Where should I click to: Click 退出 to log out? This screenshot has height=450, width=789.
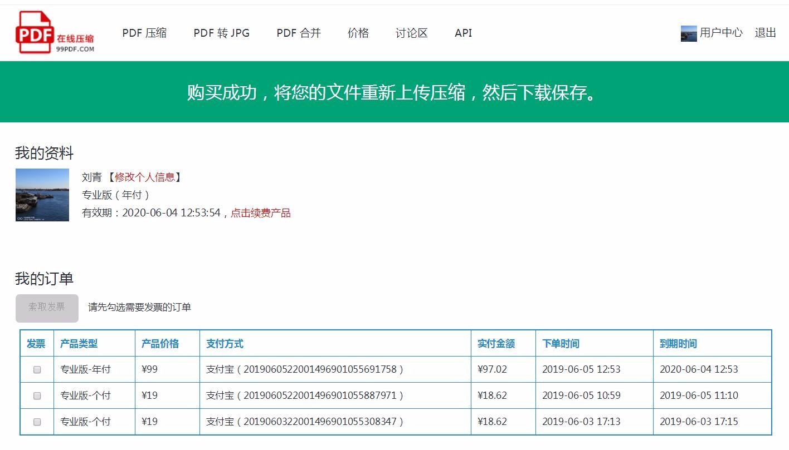click(x=766, y=33)
